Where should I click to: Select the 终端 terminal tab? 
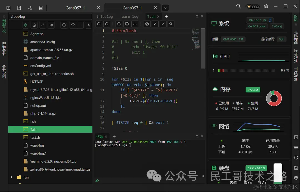pyautogui.click(x=100, y=137)
